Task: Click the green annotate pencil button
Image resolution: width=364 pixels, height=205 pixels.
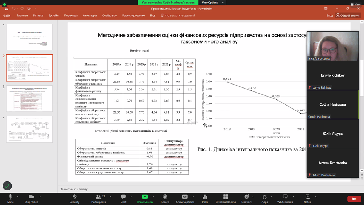Action: [x=7, y=186]
